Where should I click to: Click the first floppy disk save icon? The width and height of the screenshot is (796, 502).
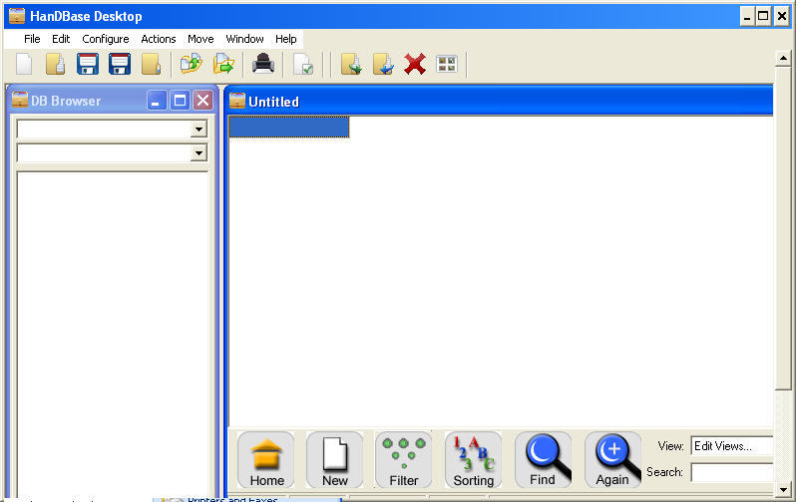pos(88,65)
